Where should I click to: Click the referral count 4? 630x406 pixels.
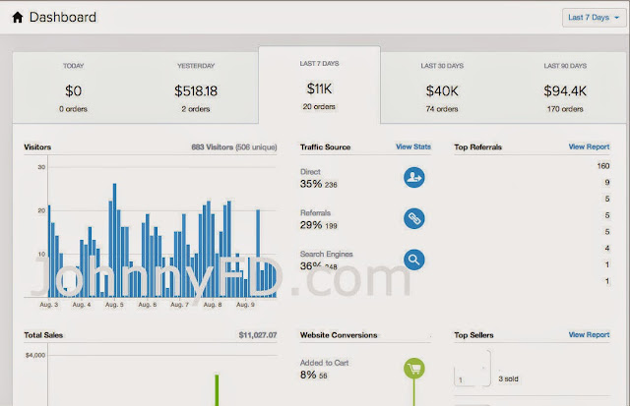click(x=607, y=249)
